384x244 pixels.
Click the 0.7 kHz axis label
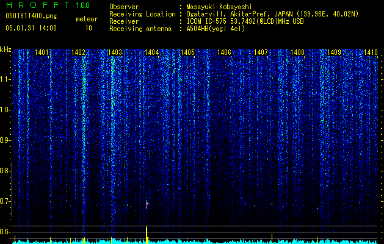[5, 201]
